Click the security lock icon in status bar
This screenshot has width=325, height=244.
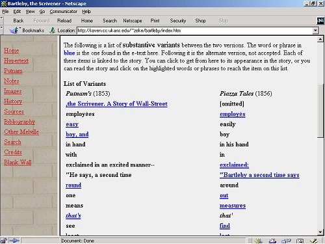click(x=3, y=241)
